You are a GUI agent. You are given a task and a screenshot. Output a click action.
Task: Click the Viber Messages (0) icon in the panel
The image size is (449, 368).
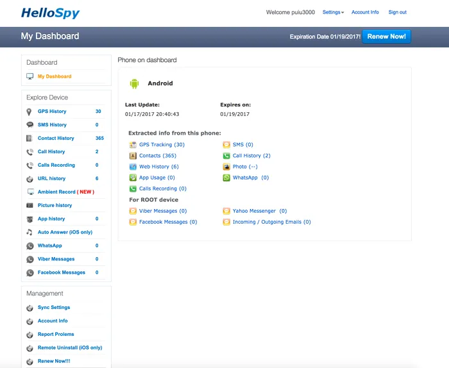pyautogui.click(x=133, y=211)
